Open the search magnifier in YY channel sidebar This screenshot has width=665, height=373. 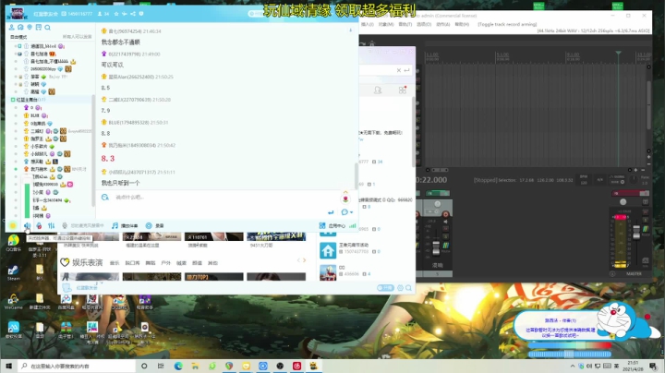point(47,27)
